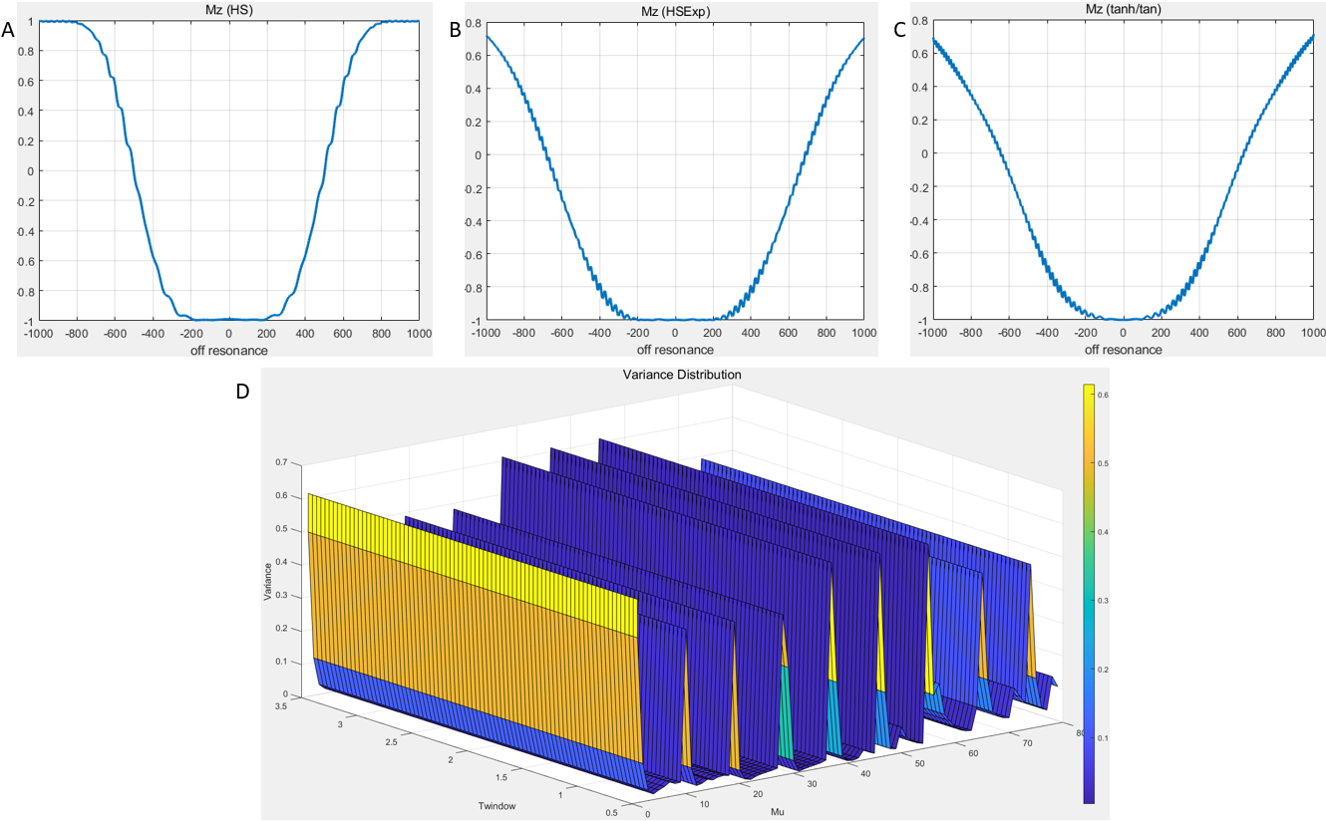Click "off resonance" label under the tanh/tan plot

1123,350
